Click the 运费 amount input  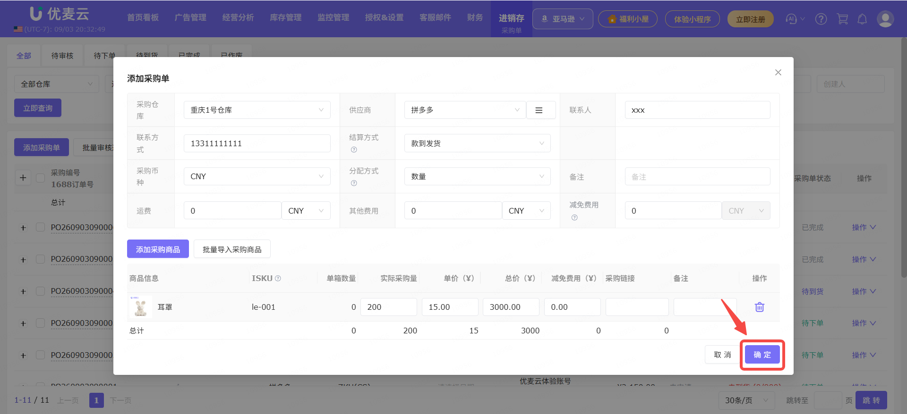pos(232,211)
